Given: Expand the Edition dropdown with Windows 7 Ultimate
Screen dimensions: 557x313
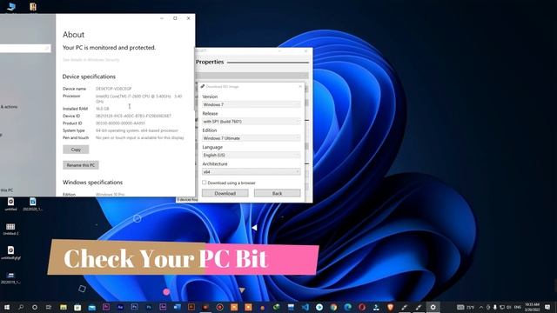Looking at the screenshot, I should (x=252, y=138).
